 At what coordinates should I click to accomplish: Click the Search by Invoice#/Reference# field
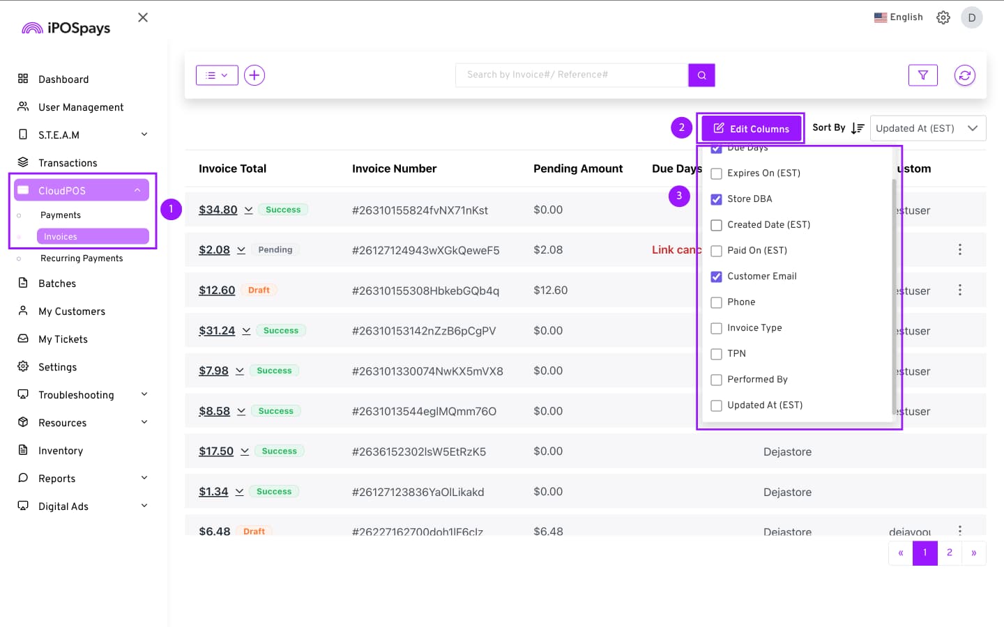coord(572,75)
